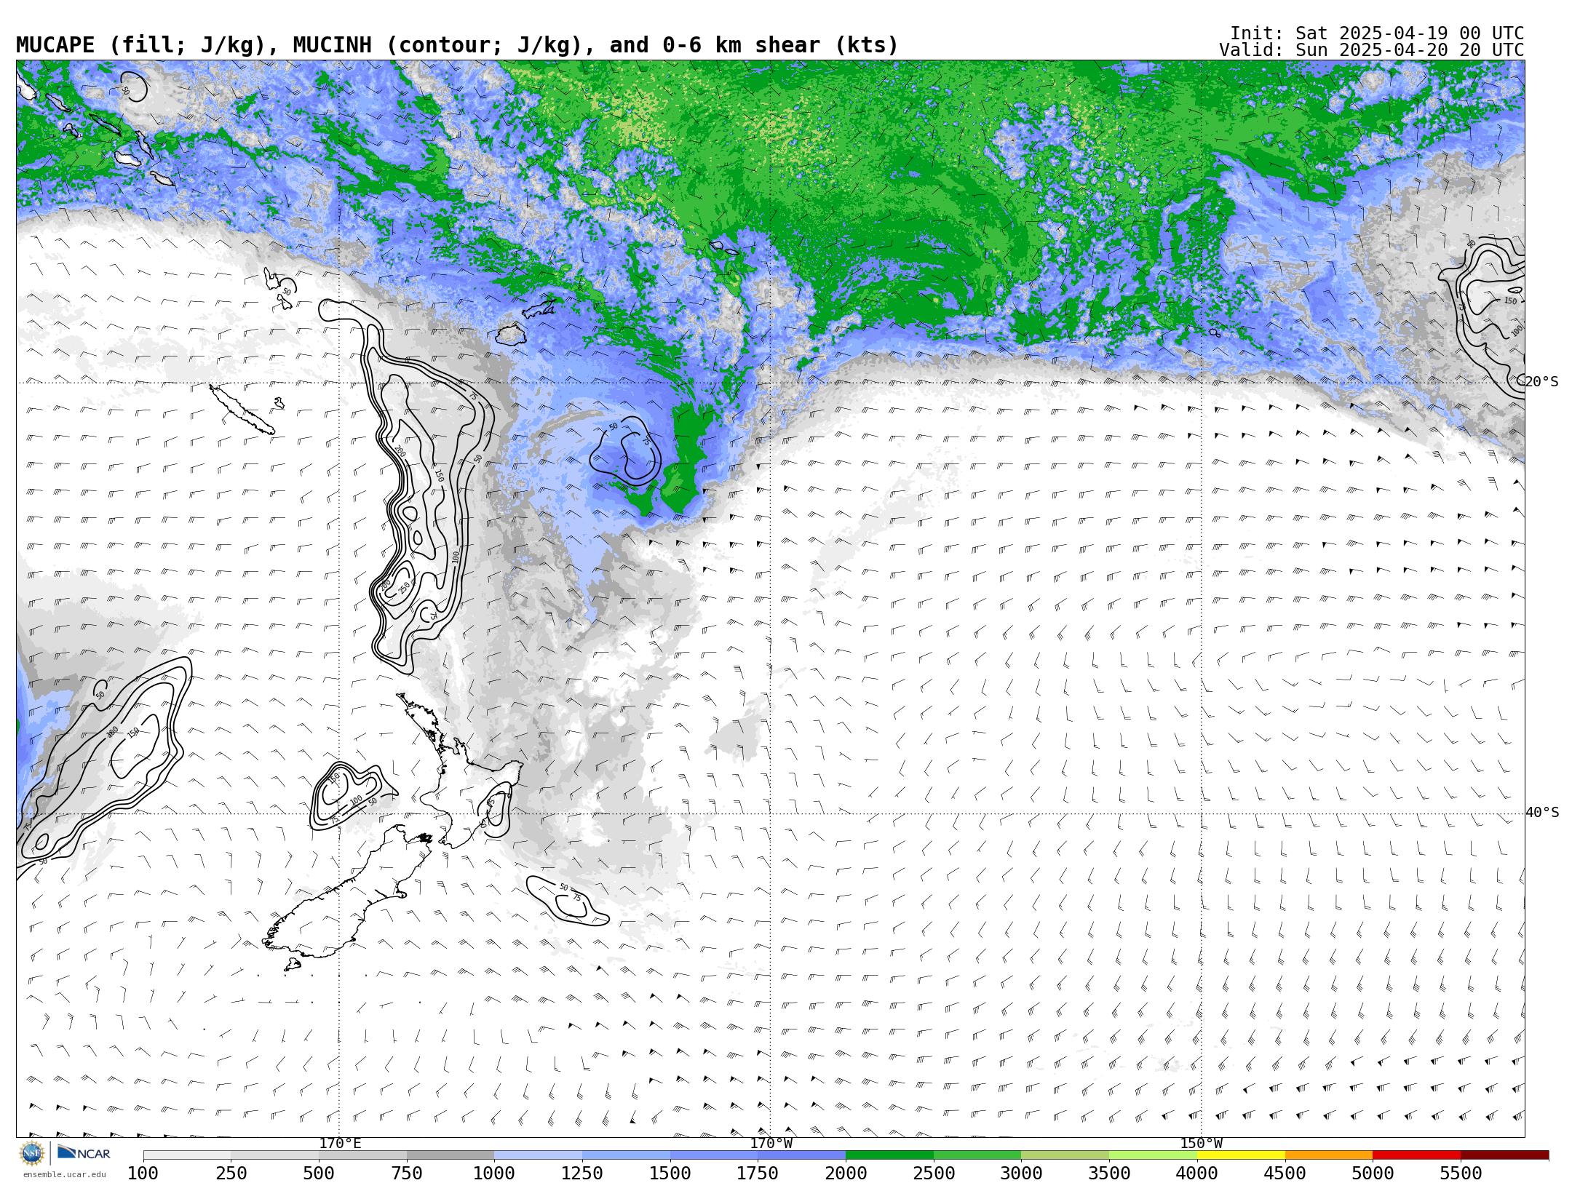
Task: Click the colorbar tick label 500
Action: (319, 1174)
